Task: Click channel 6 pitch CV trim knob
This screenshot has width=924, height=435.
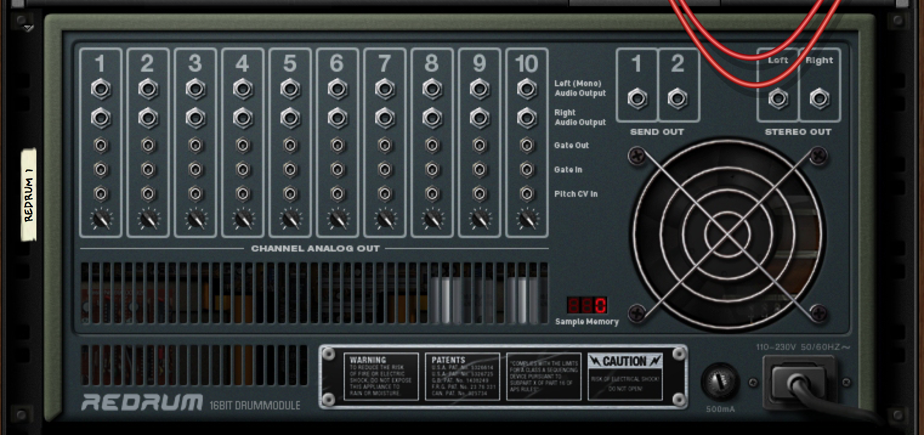Action: pyautogui.click(x=338, y=219)
